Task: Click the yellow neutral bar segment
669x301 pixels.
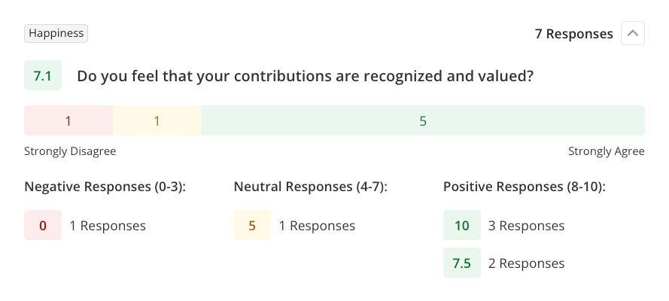Action: coord(157,120)
